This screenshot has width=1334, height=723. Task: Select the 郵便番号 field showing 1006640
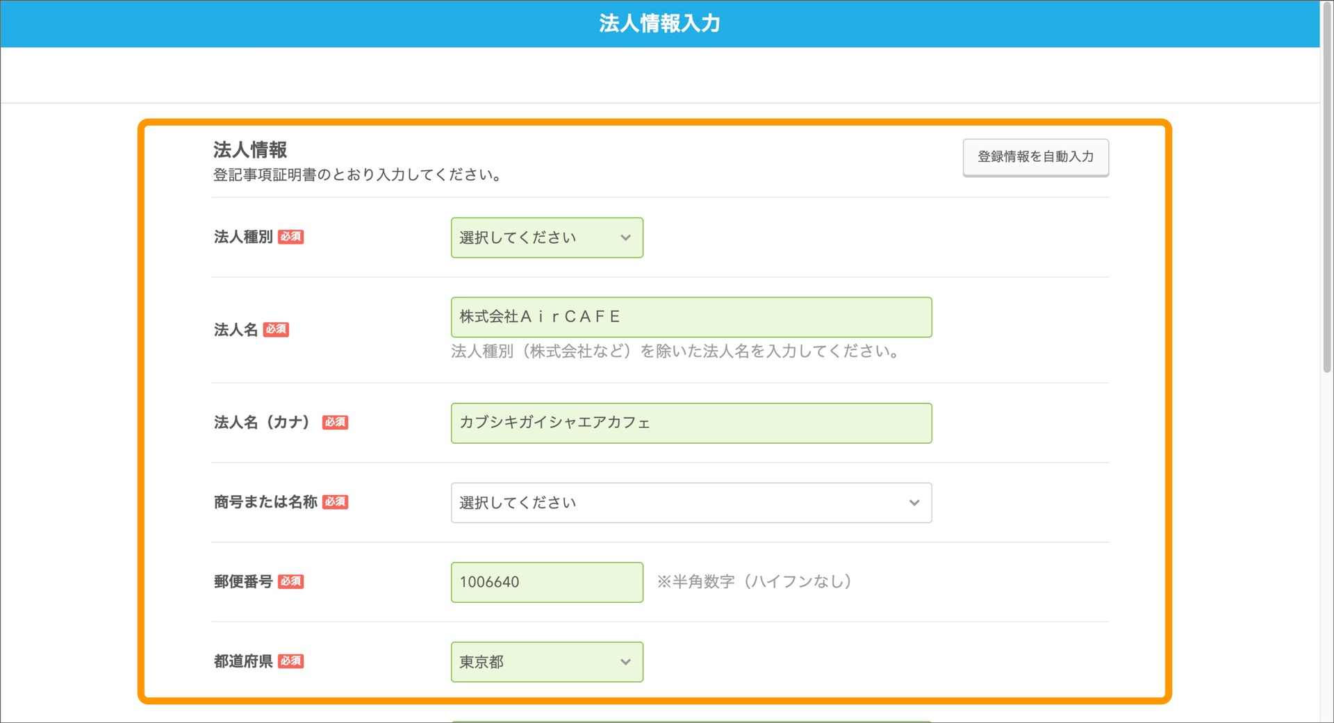tap(546, 582)
